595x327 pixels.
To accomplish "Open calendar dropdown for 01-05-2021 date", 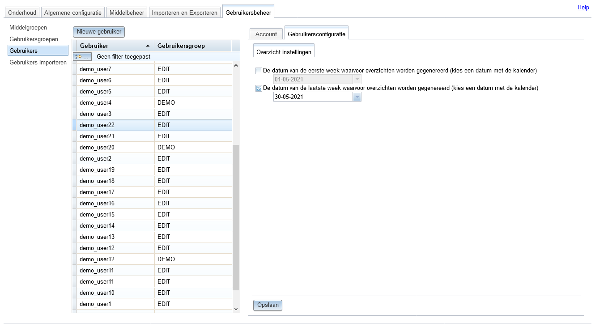I will click(x=357, y=79).
